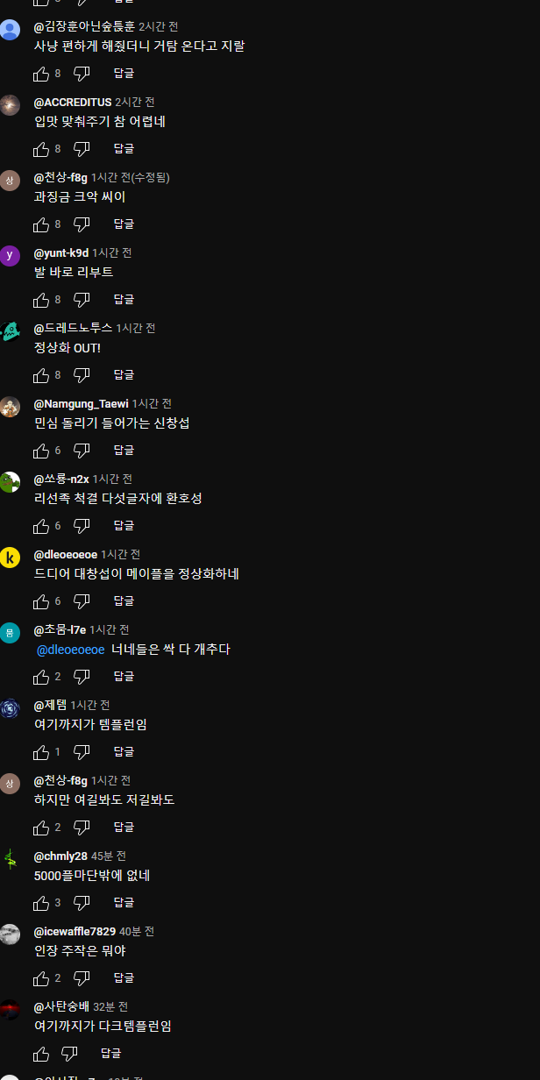Dislike the comment by @chmly28
This screenshot has width=540, height=1080.
pyautogui.click(x=82, y=903)
